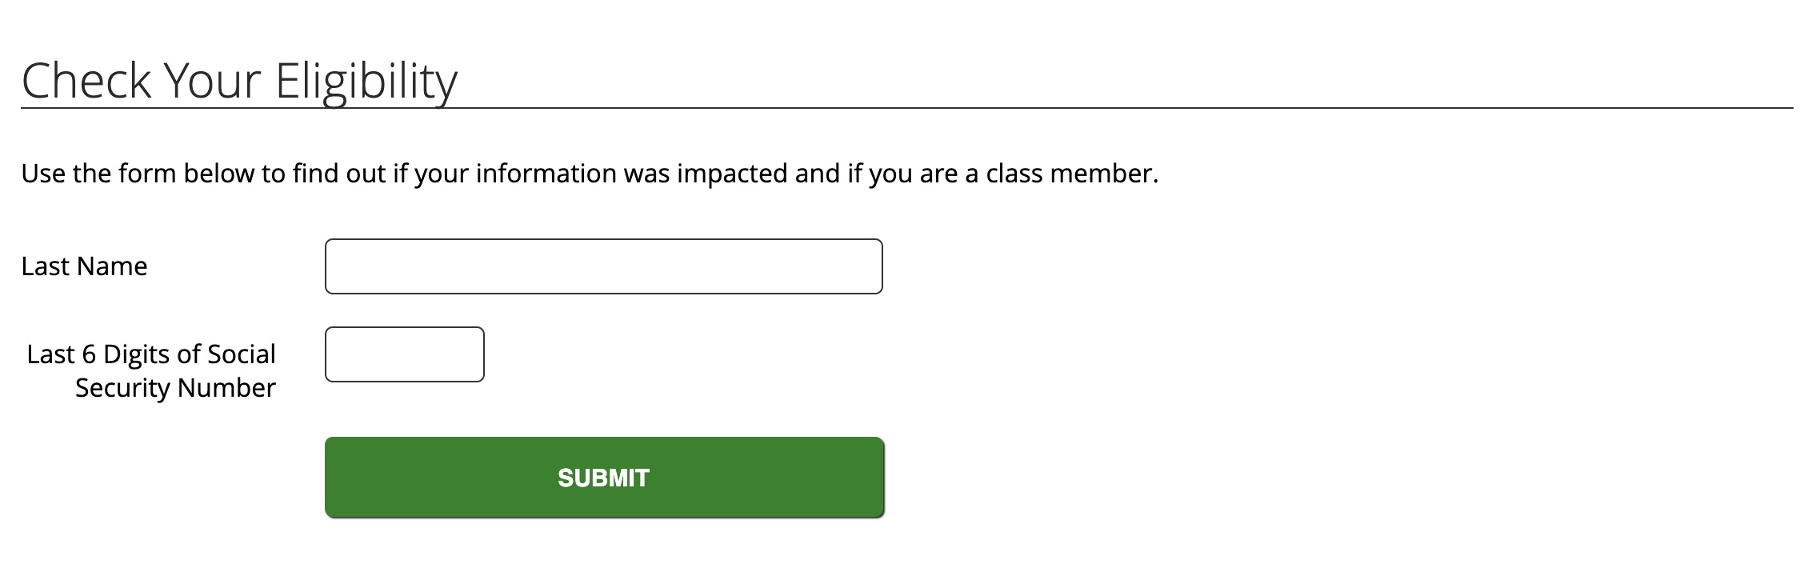The height and width of the screenshot is (584, 1816).
Task: Click the white SUBMIT text on the button
Action: pos(603,478)
